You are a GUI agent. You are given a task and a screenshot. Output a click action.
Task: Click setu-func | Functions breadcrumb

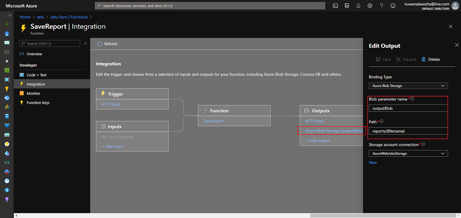coord(69,17)
